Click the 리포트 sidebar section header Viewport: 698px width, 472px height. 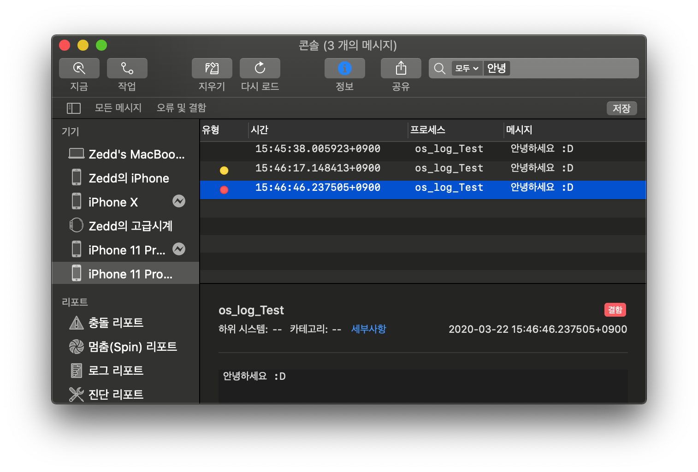coord(75,302)
